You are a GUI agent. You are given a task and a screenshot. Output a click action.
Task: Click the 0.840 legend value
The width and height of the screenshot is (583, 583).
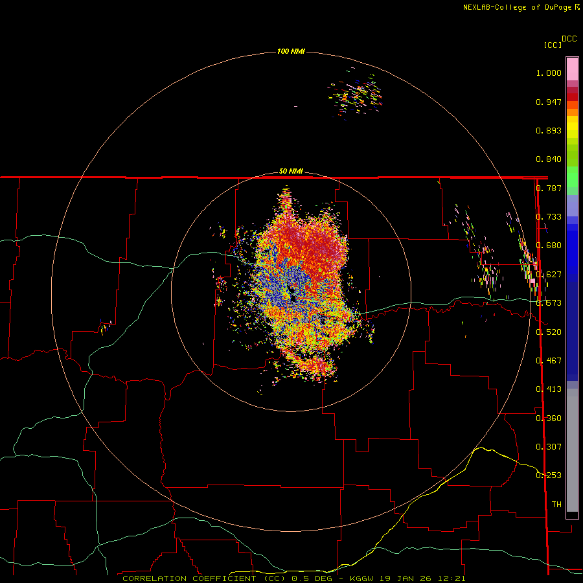(549, 159)
